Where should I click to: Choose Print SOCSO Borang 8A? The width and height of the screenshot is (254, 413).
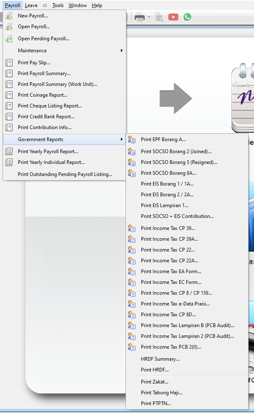(168, 173)
